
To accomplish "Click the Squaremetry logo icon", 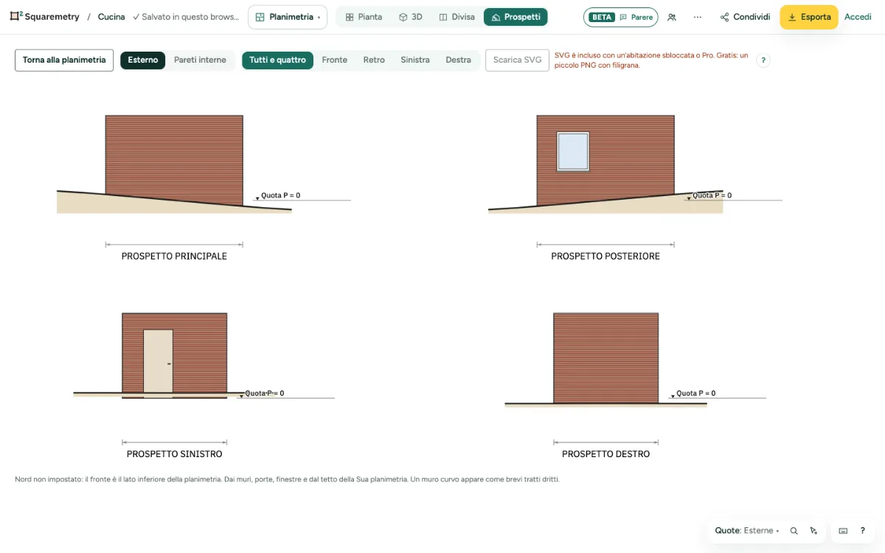I will click(16, 16).
